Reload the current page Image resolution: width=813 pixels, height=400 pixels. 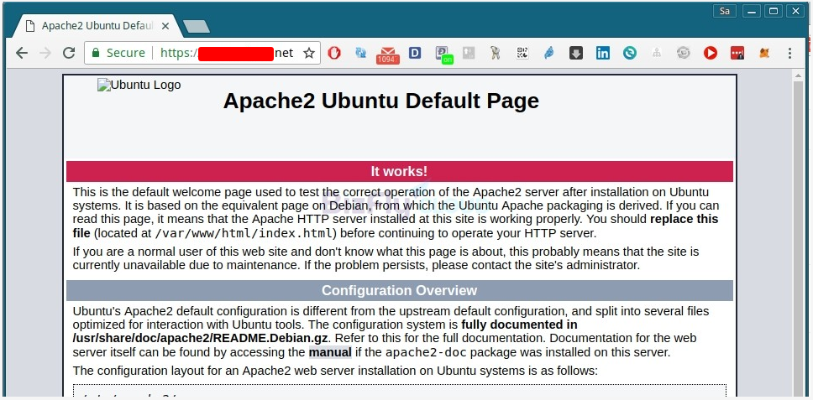point(68,53)
